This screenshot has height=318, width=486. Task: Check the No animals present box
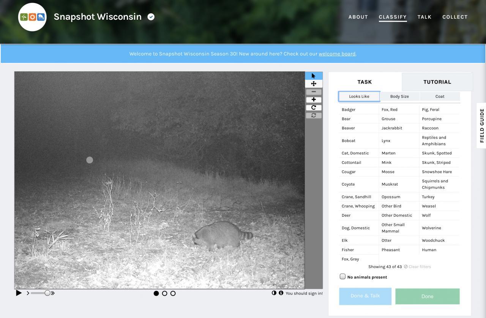tap(342, 277)
